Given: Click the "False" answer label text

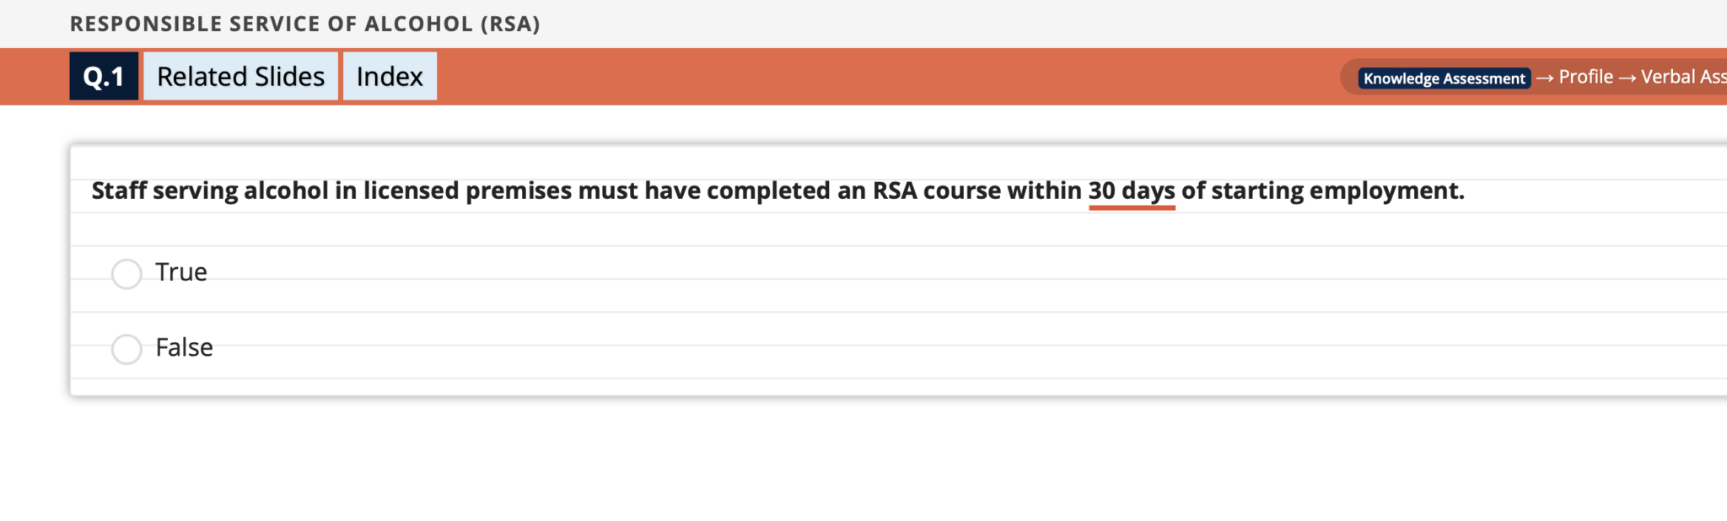Looking at the screenshot, I should click(184, 347).
